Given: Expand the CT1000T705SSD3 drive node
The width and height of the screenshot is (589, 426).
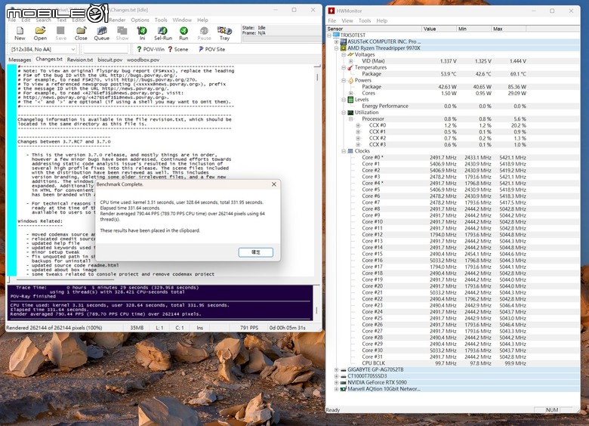Looking at the screenshot, I should click(x=337, y=376).
